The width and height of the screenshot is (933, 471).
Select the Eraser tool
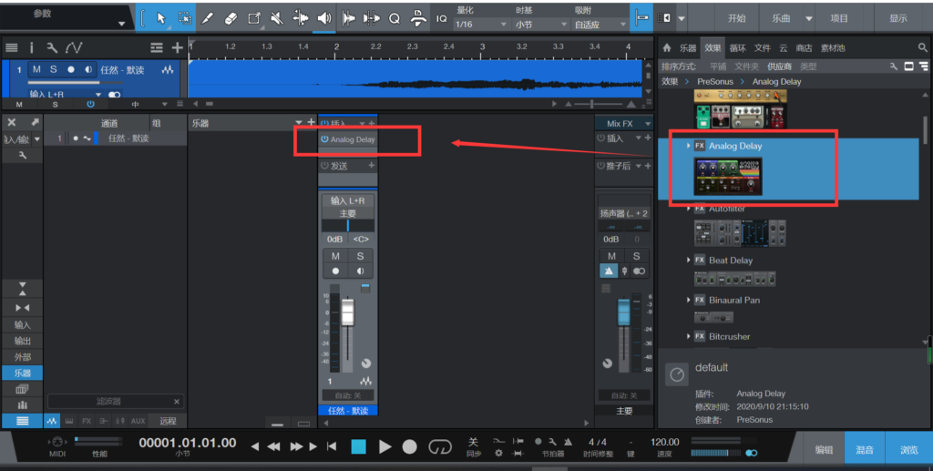[231, 18]
